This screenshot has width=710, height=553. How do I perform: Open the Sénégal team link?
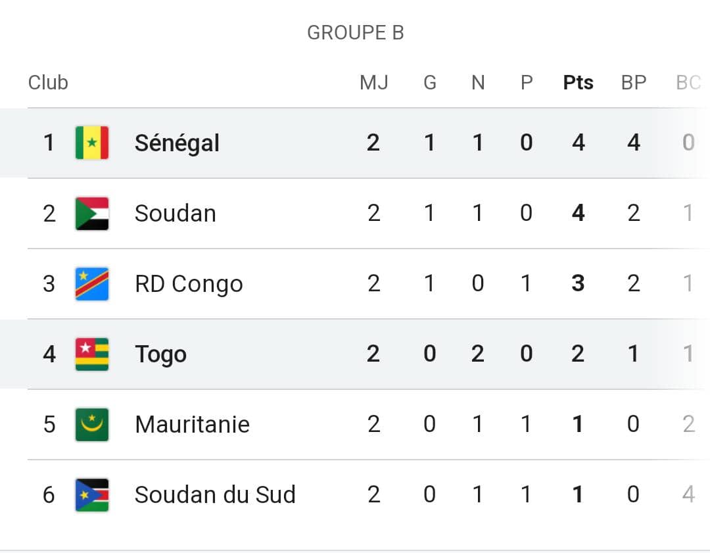click(177, 143)
